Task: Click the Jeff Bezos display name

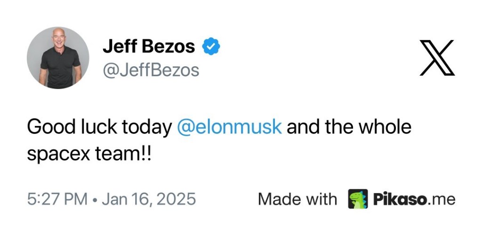Action: [148, 46]
